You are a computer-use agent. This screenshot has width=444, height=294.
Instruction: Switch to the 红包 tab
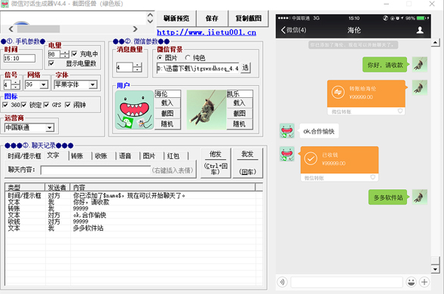173,156
